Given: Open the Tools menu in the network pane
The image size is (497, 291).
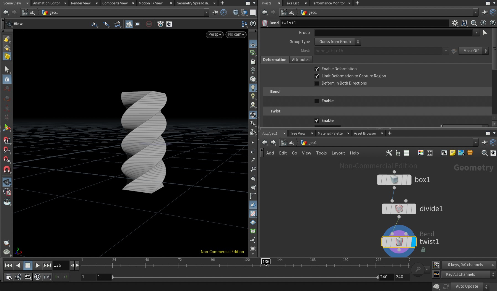Looking at the screenshot, I should click(321, 153).
